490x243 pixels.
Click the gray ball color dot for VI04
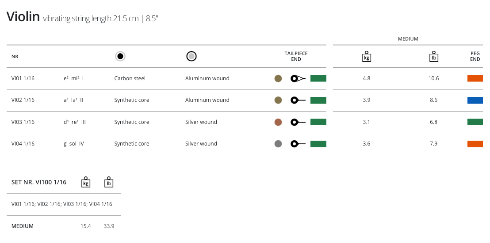[x=278, y=144]
